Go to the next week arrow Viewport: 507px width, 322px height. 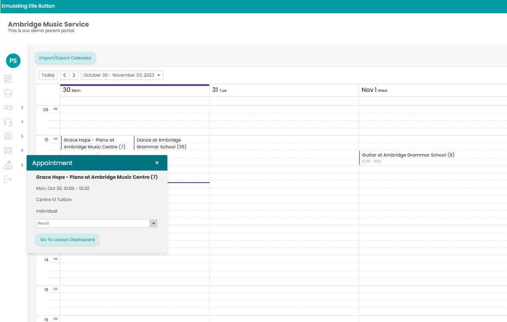click(x=74, y=75)
